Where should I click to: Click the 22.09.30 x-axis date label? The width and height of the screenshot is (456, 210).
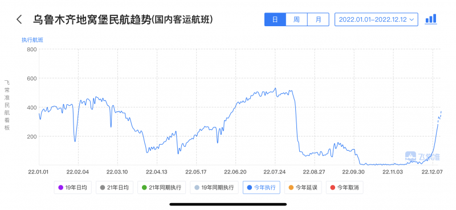pos(354,172)
